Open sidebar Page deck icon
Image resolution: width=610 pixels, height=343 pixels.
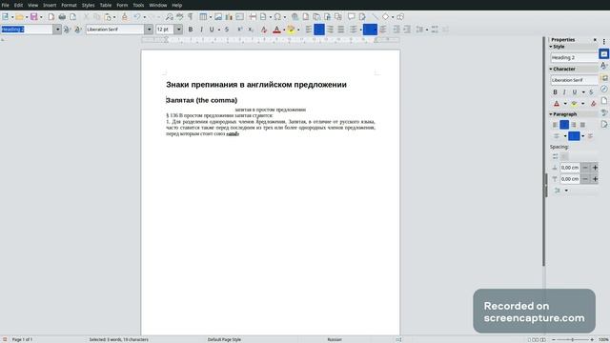point(603,101)
